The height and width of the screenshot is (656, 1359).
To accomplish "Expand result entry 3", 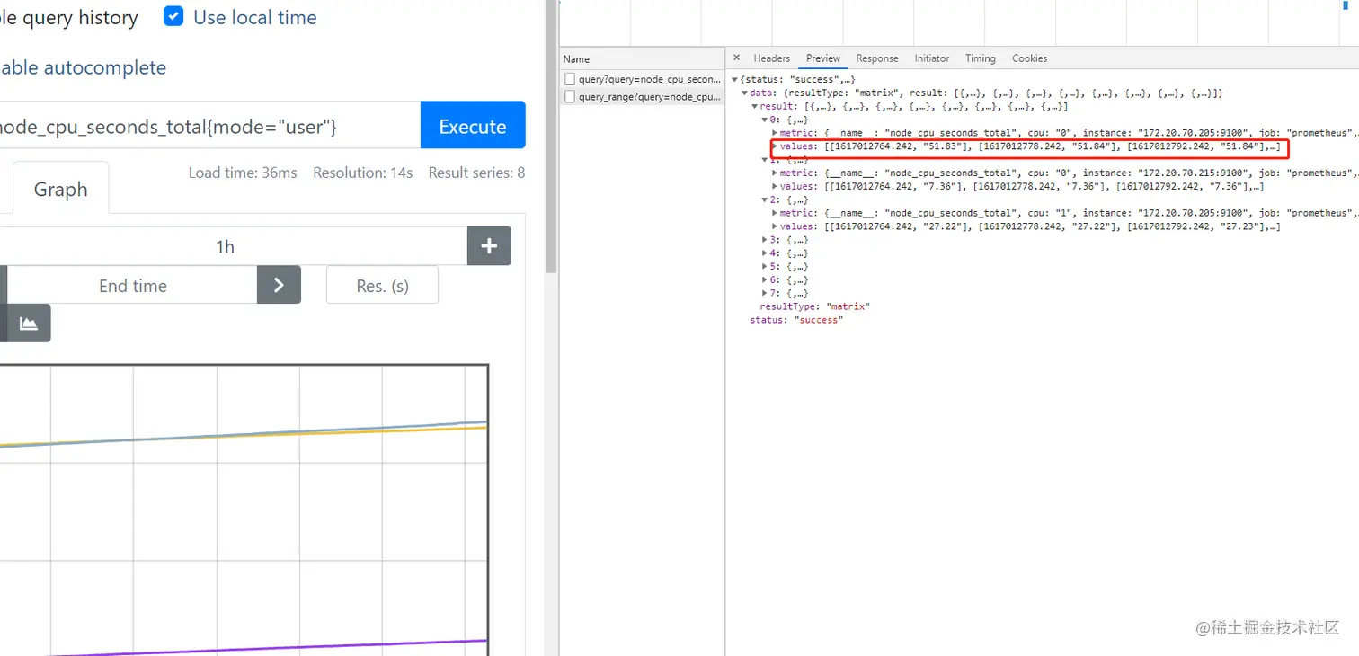I will pyautogui.click(x=765, y=240).
